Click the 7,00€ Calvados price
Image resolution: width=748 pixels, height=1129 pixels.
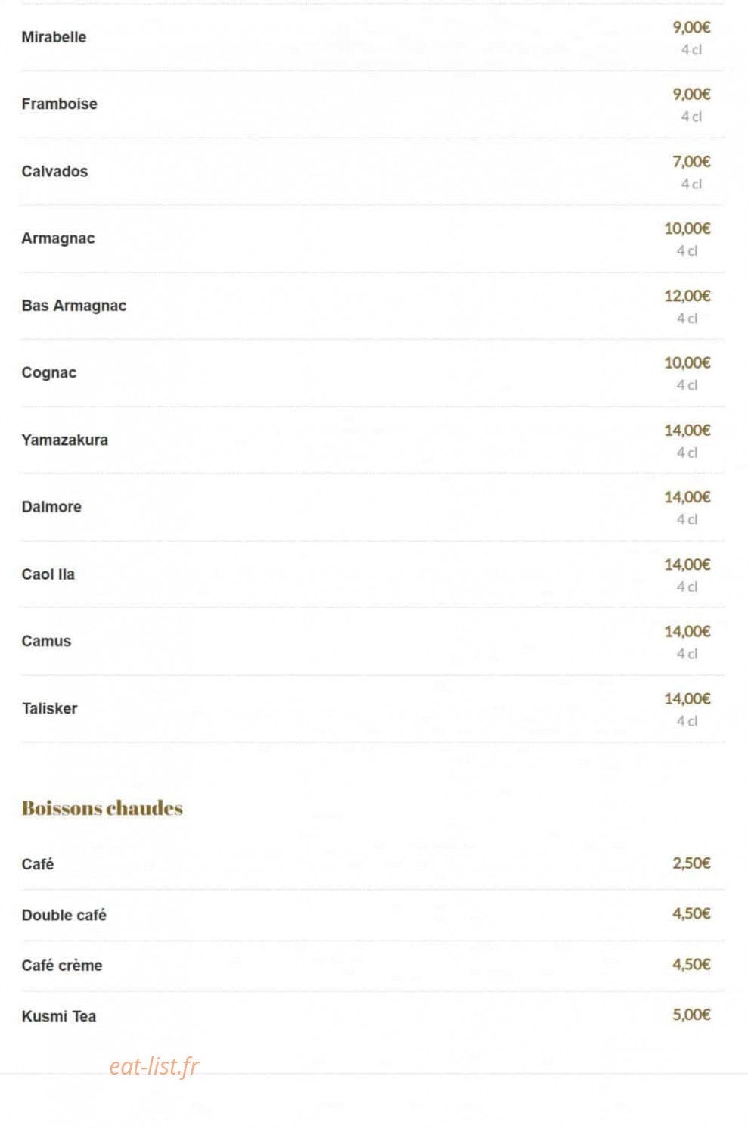point(692,161)
